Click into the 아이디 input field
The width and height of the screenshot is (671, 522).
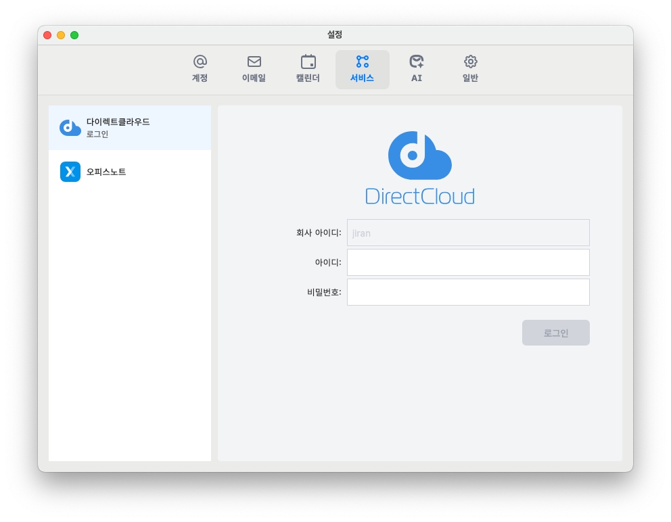click(468, 262)
